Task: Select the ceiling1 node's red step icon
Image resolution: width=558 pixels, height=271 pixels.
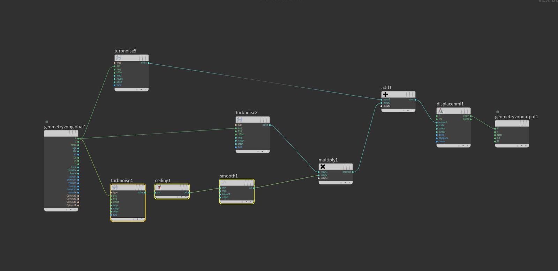Action: (x=158, y=187)
